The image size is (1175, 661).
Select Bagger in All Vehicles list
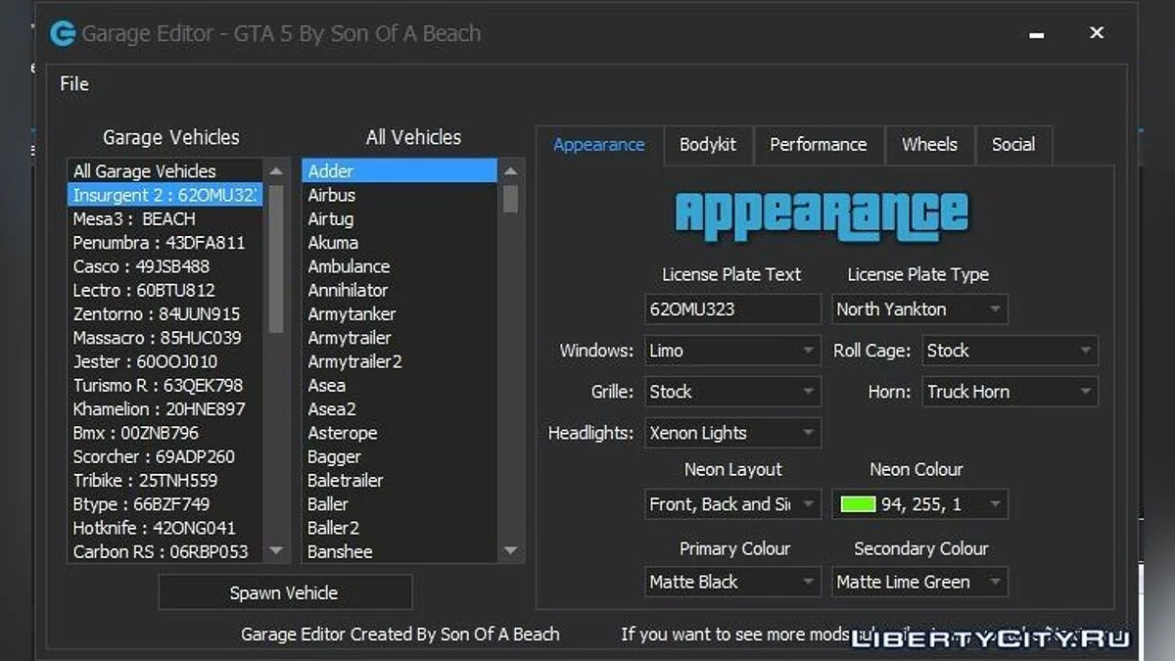[399, 456]
